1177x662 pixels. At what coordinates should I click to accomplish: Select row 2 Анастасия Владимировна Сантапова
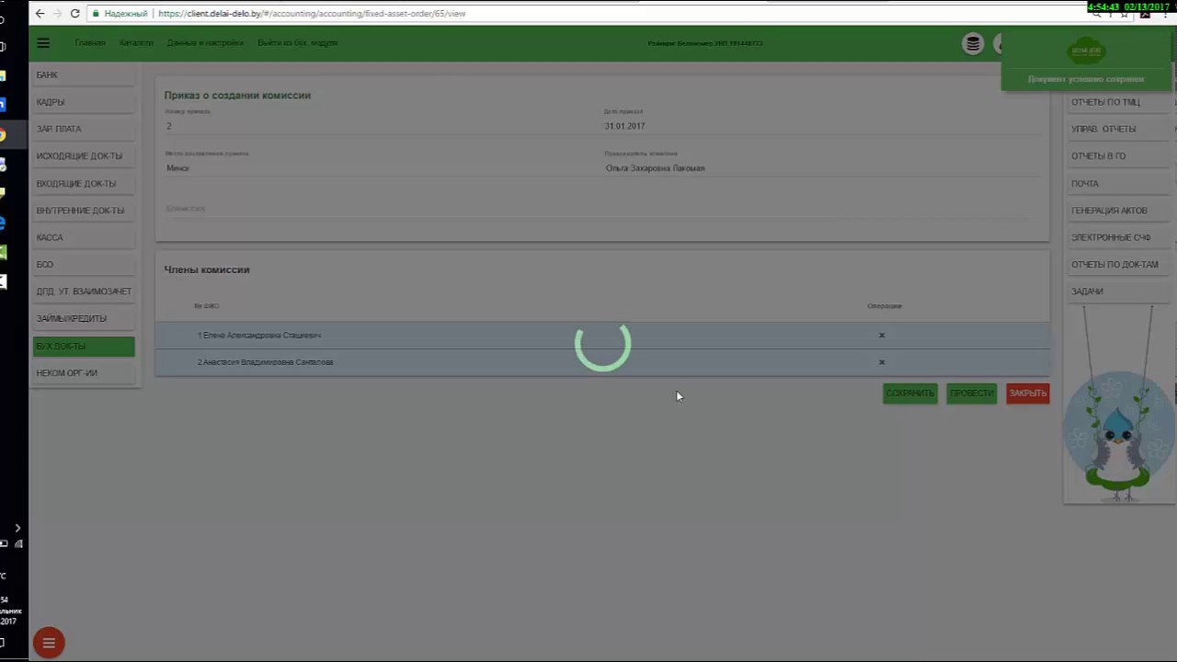(x=602, y=362)
